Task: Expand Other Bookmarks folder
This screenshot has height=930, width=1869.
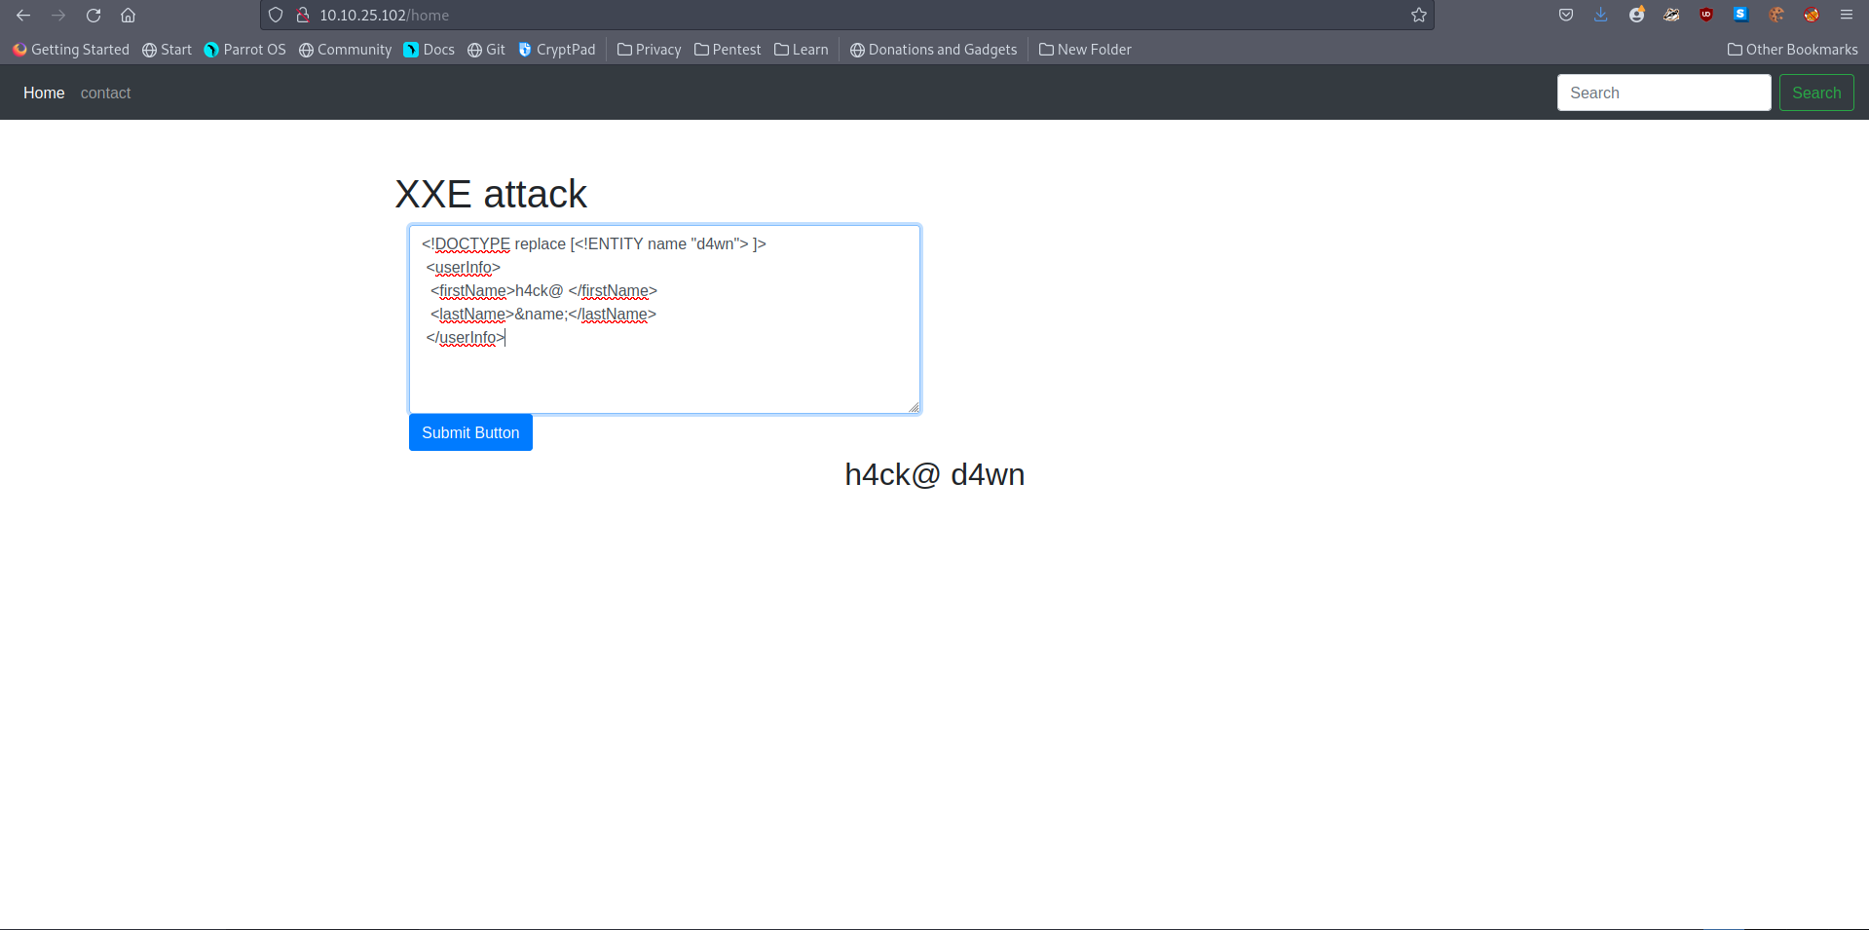Action: click(1792, 50)
